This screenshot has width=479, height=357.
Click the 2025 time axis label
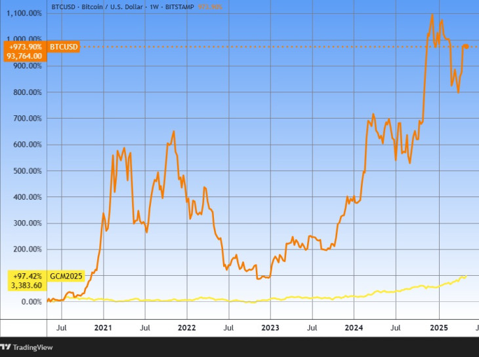pos(439,328)
